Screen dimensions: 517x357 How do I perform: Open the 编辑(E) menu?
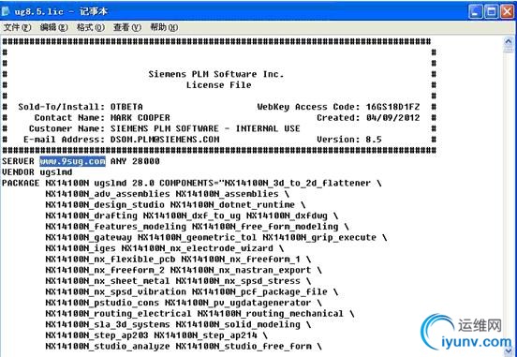point(53,27)
